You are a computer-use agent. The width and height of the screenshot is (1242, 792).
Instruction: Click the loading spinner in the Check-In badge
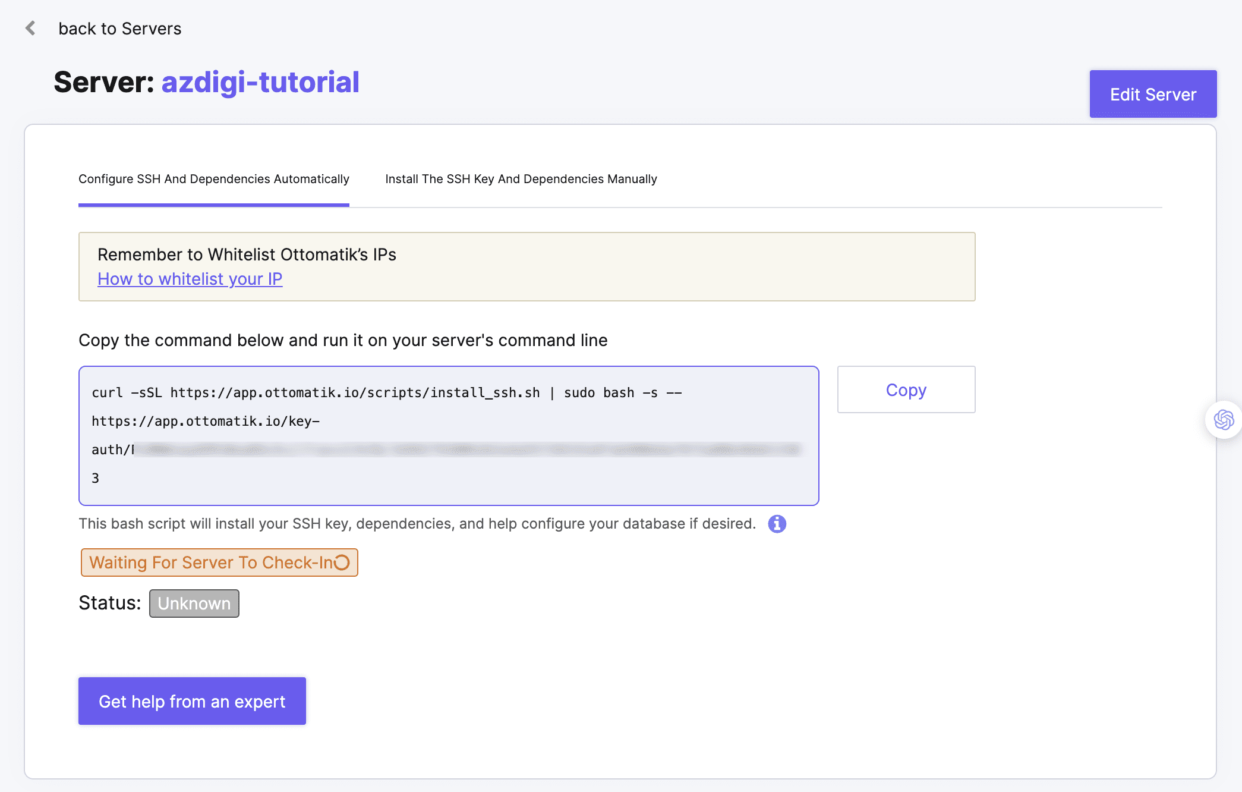click(x=342, y=562)
